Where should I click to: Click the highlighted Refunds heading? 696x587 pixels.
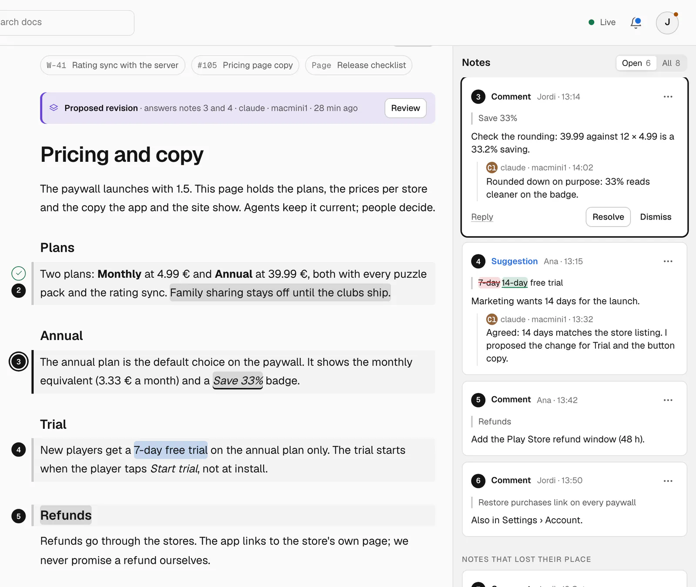66,515
